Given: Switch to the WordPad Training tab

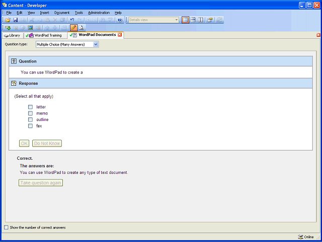Looking at the screenshot, I should coord(45,35).
